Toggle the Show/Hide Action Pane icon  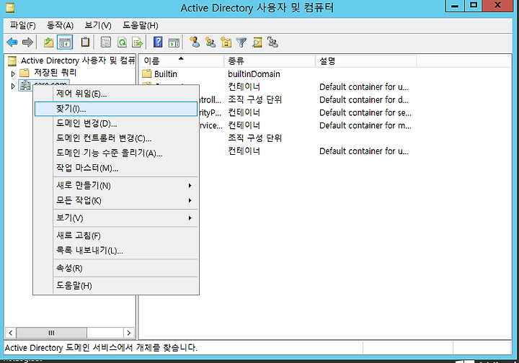pyautogui.click(x=174, y=42)
